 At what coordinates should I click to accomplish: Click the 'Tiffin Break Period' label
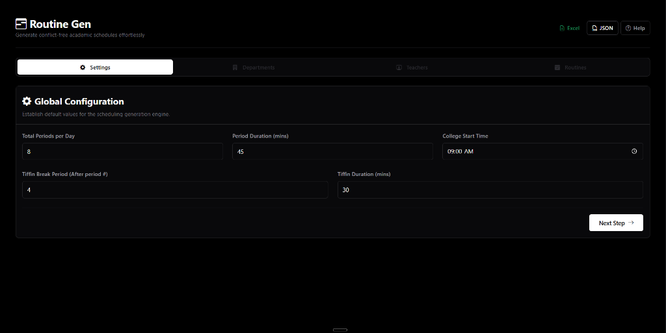click(x=65, y=174)
